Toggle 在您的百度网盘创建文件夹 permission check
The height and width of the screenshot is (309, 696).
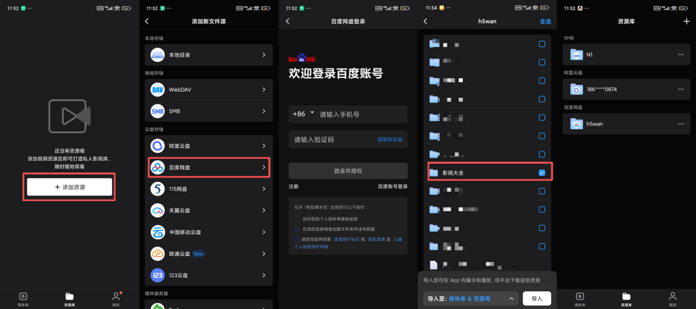pyautogui.click(x=297, y=229)
